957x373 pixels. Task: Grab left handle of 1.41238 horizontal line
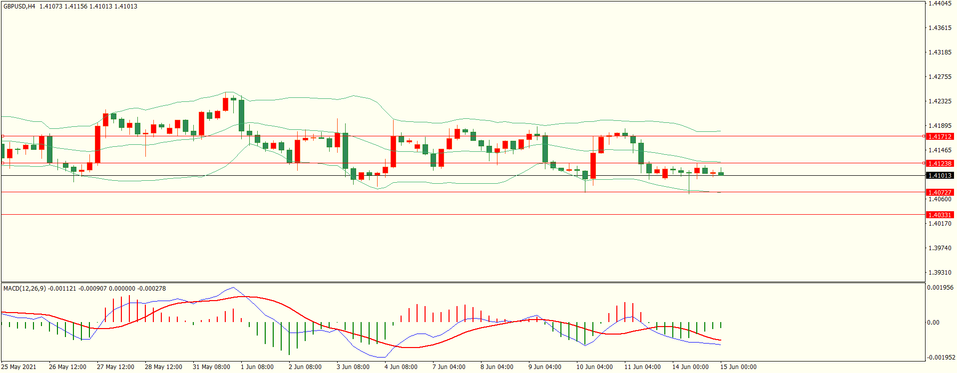click(x=2, y=163)
